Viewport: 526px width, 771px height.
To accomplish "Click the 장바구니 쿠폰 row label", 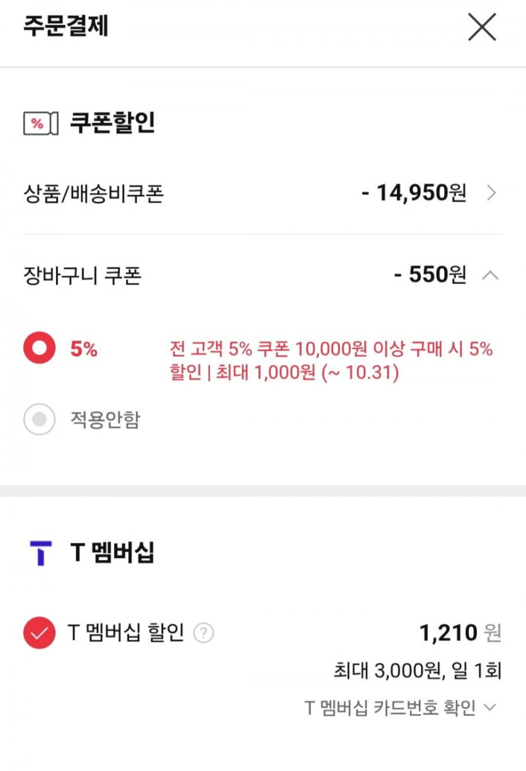I will click(82, 275).
